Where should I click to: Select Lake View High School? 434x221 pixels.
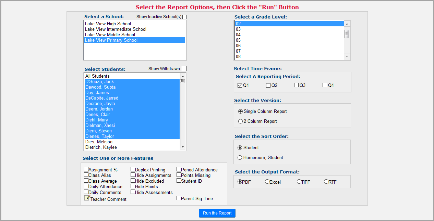pos(135,24)
